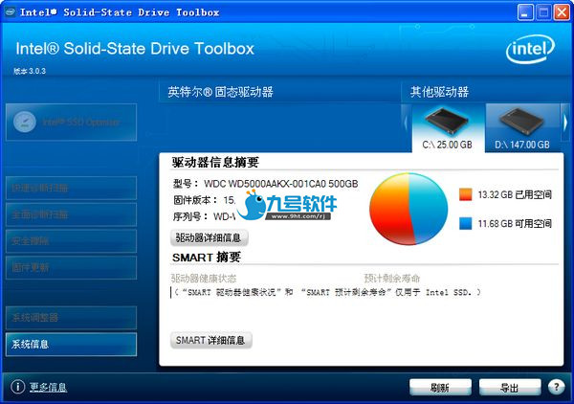This screenshot has width=574, height=404.
Task: Select the C:\ 25.00 GB drive
Action: pos(448,128)
